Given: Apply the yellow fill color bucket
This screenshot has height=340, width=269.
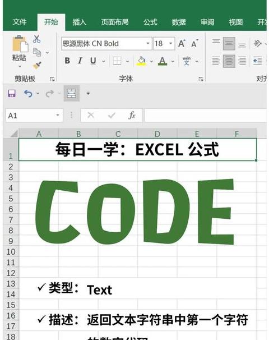Looking at the screenshot, I should (141, 61).
